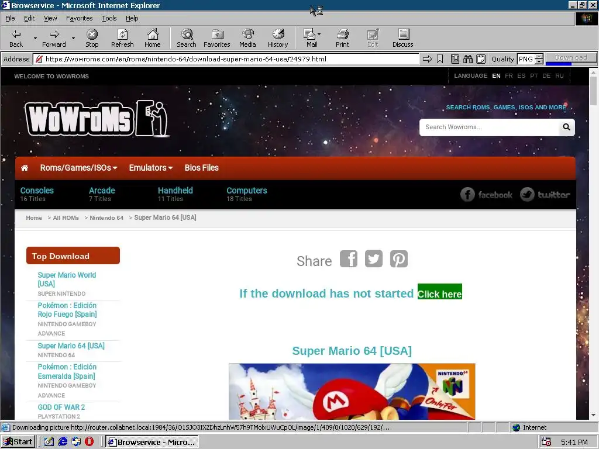Open the Consoles 16 Titles category
Image resolution: width=599 pixels, height=449 pixels.
click(37, 194)
